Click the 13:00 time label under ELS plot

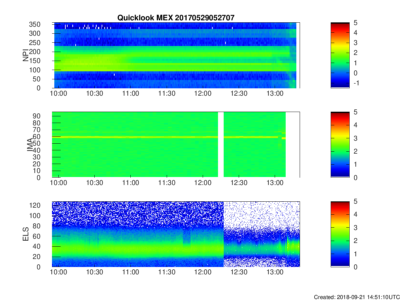275,272
